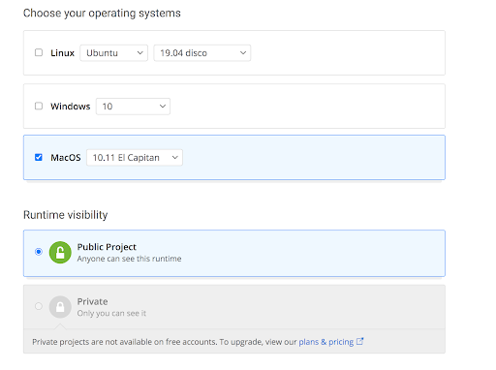Click the external link icon after pricing

pos(359,341)
